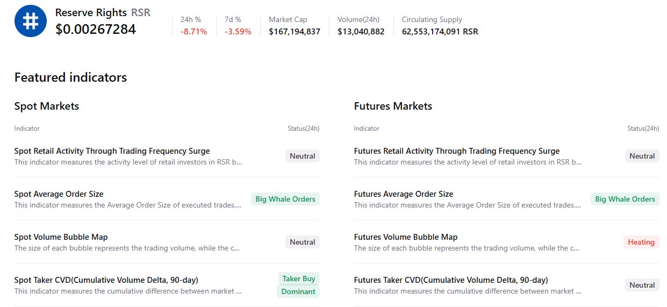Click the Market Cap value $167,194,837
This screenshot has width=667, height=307.
294,32
